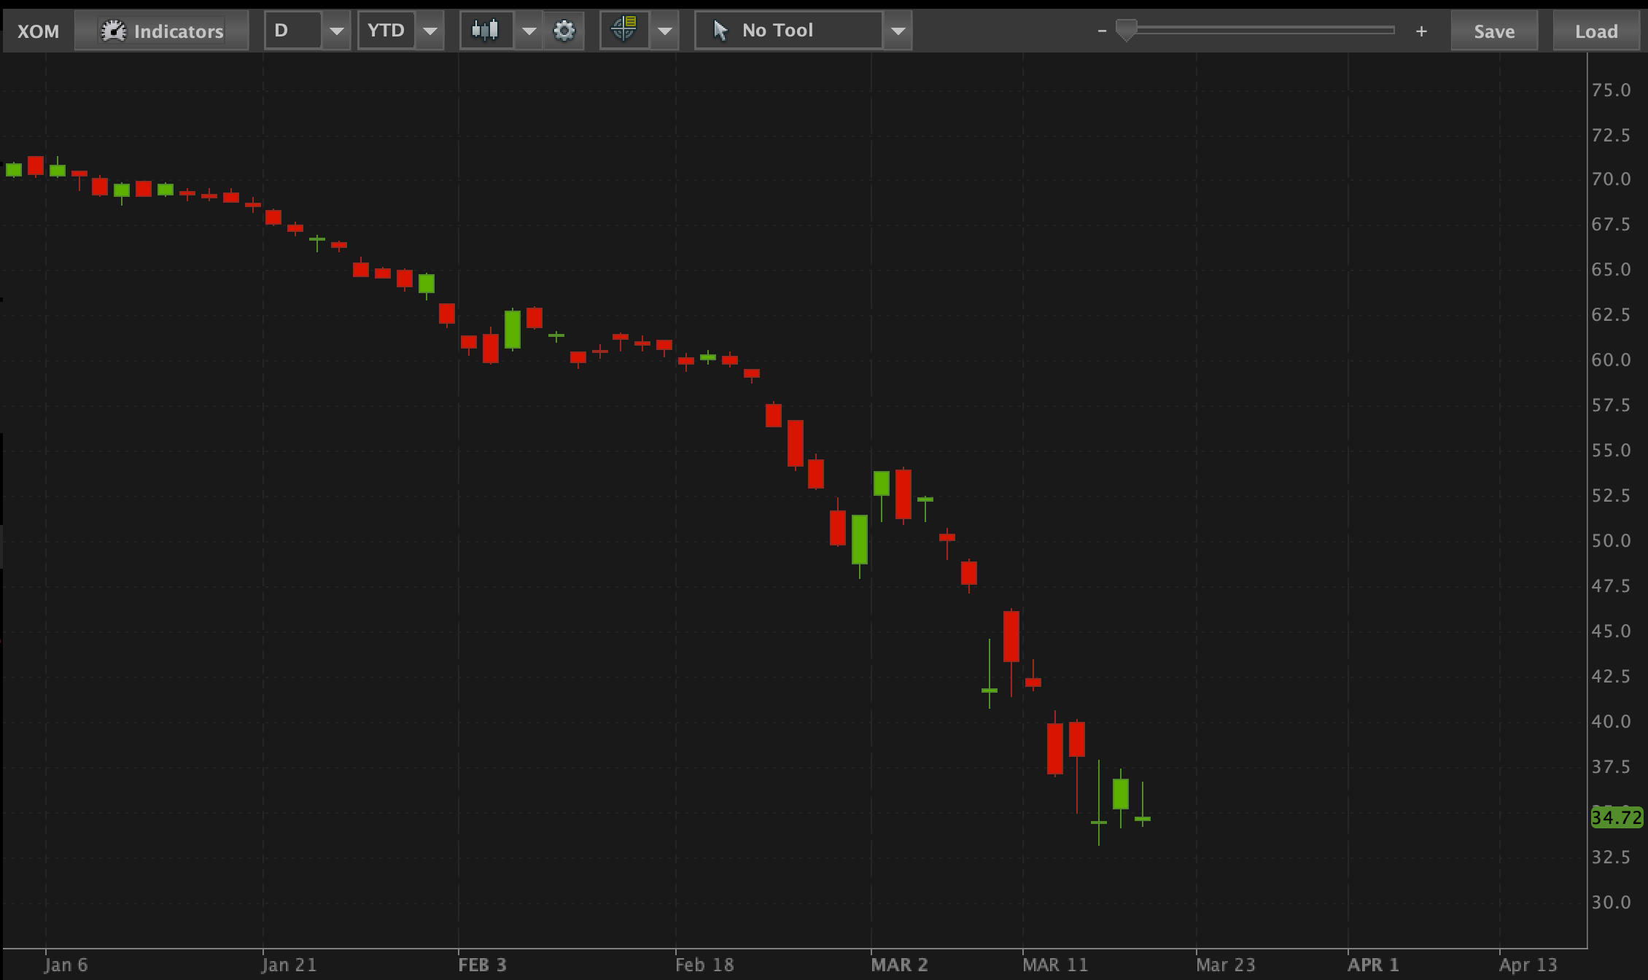The width and height of the screenshot is (1648, 980).
Task: Expand the D interval dropdown arrow
Action: click(336, 31)
